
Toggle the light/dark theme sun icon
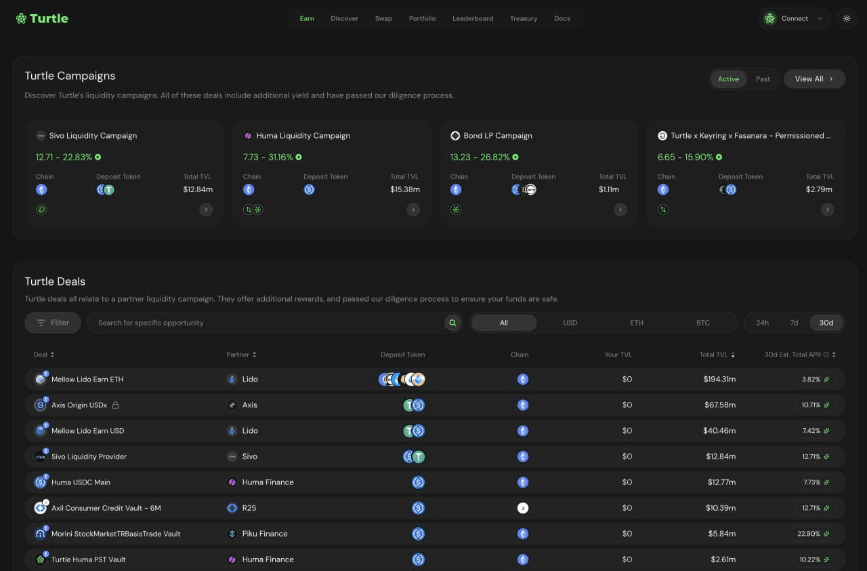point(847,19)
